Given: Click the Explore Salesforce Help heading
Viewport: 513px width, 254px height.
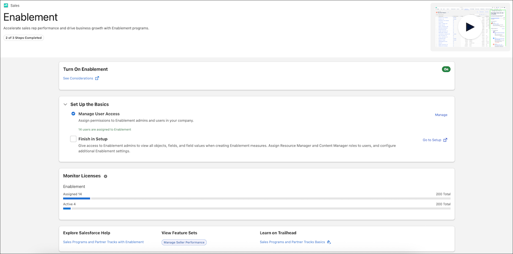Looking at the screenshot, I should pyautogui.click(x=87, y=233).
